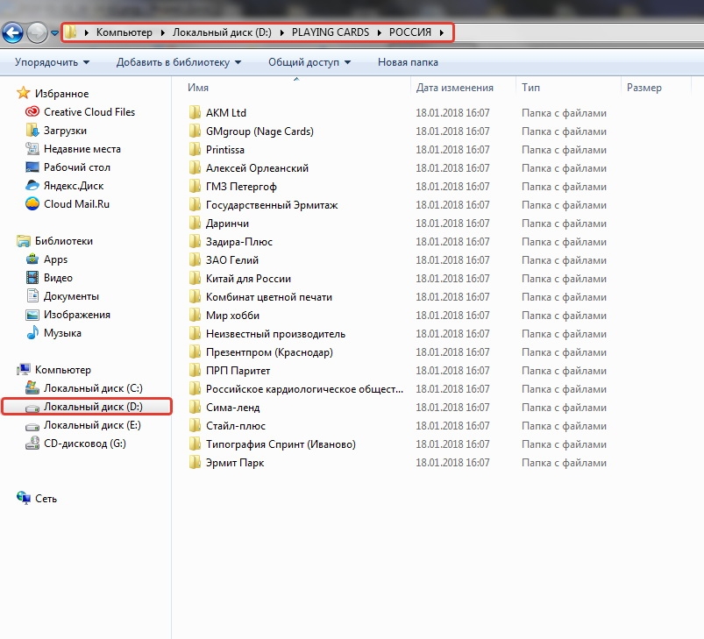Select ПРП Паритет folder name
Screen dimensions: 704x639
pos(238,371)
